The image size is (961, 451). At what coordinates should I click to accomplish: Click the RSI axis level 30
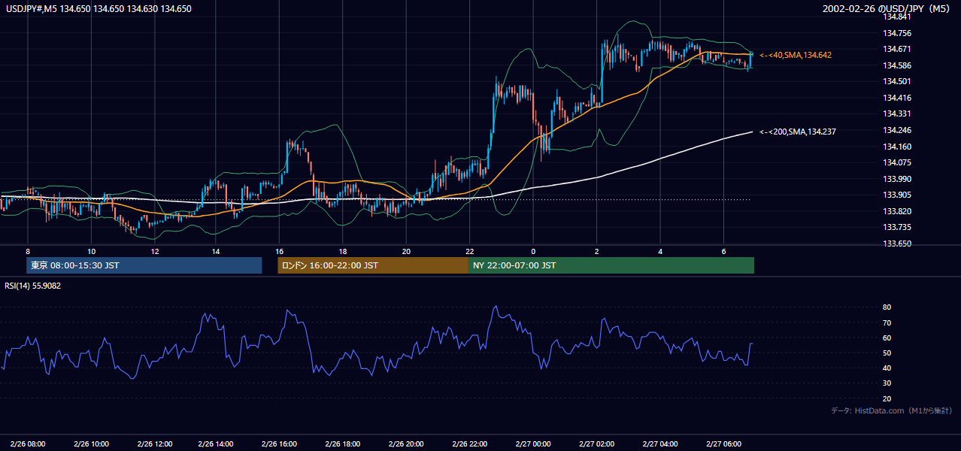(887, 383)
